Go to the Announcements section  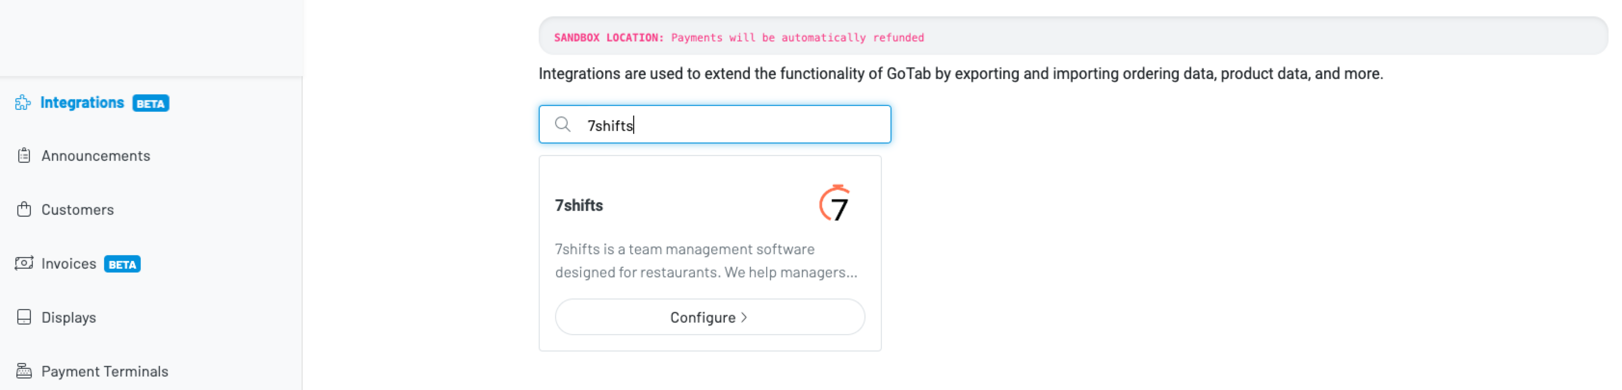[96, 156]
